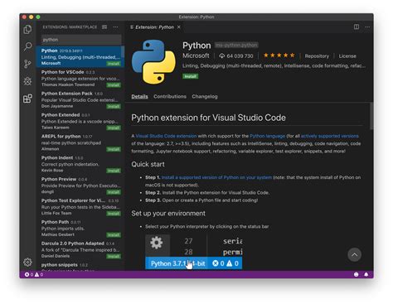Viewport: 393px width, 304px height.
Task: Switch to the Changelog tab
Action: (x=205, y=96)
